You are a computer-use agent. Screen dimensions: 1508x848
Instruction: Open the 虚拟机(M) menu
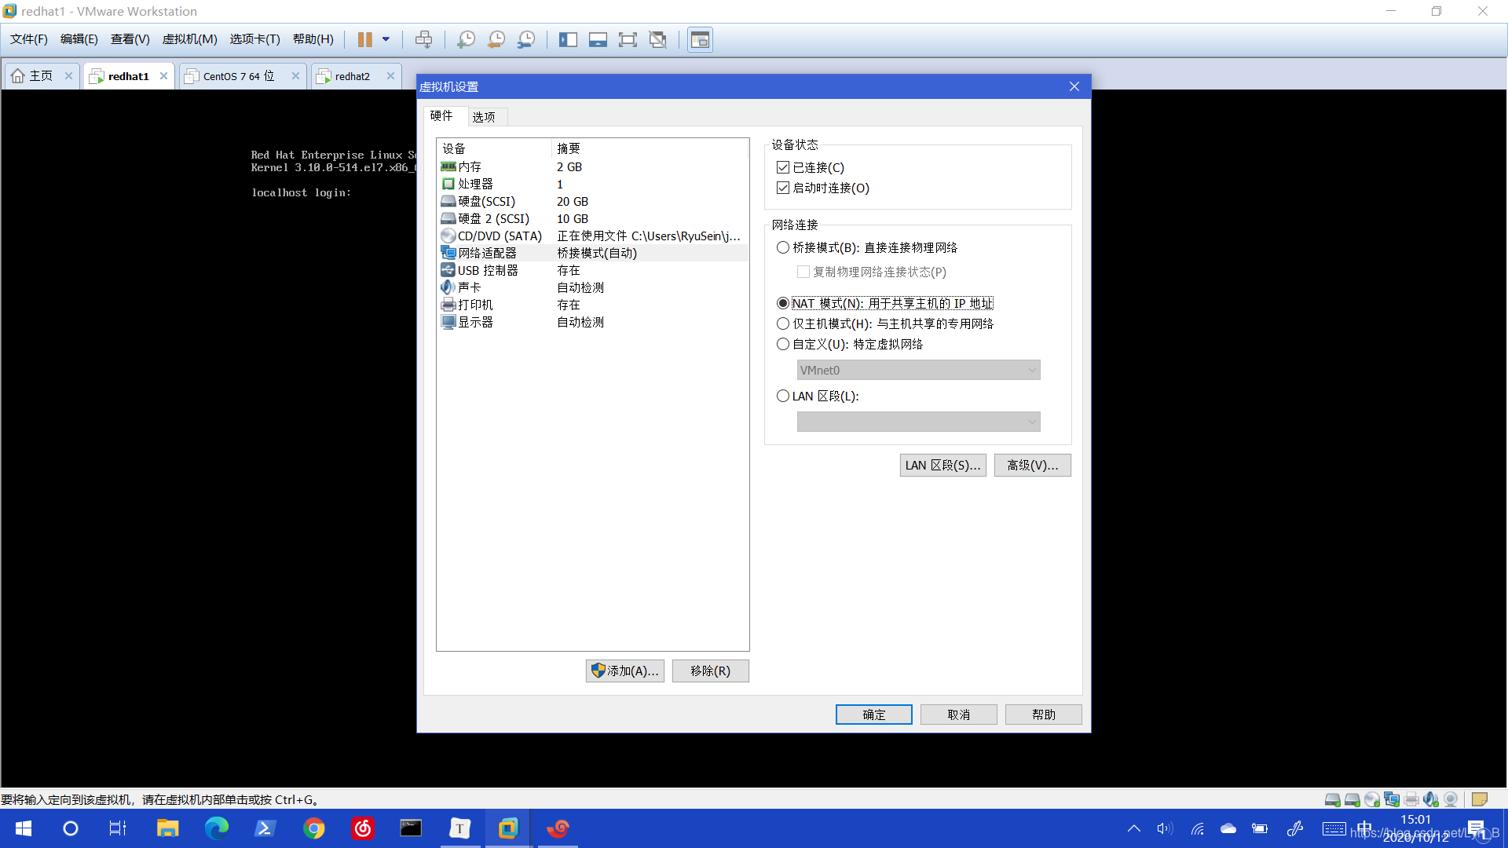tap(189, 39)
